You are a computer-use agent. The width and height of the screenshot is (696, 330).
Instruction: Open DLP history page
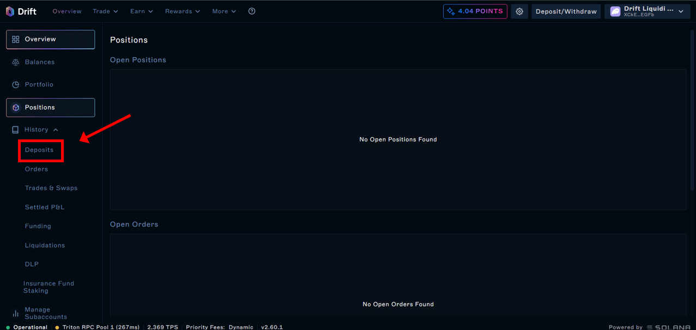click(x=32, y=264)
